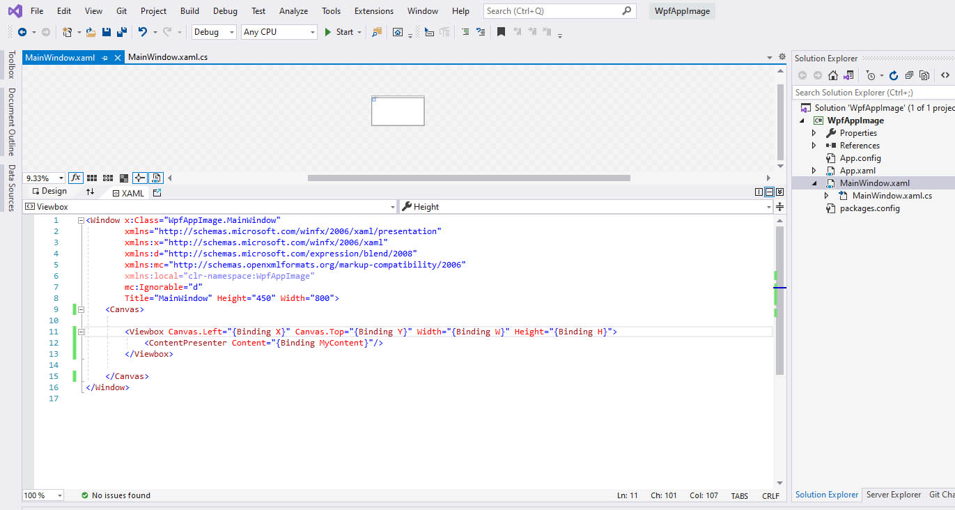
Task: Click the Home icon in Solution Explorer
Action: pos(833,75)
